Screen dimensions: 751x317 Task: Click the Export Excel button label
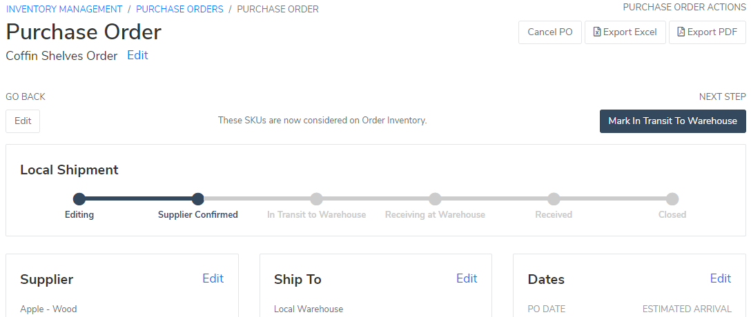click(x=630, y=32)
